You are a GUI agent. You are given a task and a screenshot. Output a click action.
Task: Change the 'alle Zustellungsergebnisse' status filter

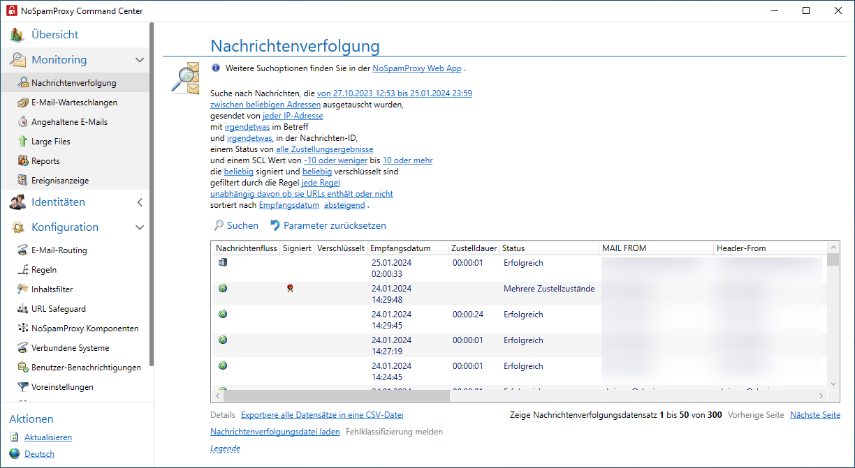325,149
